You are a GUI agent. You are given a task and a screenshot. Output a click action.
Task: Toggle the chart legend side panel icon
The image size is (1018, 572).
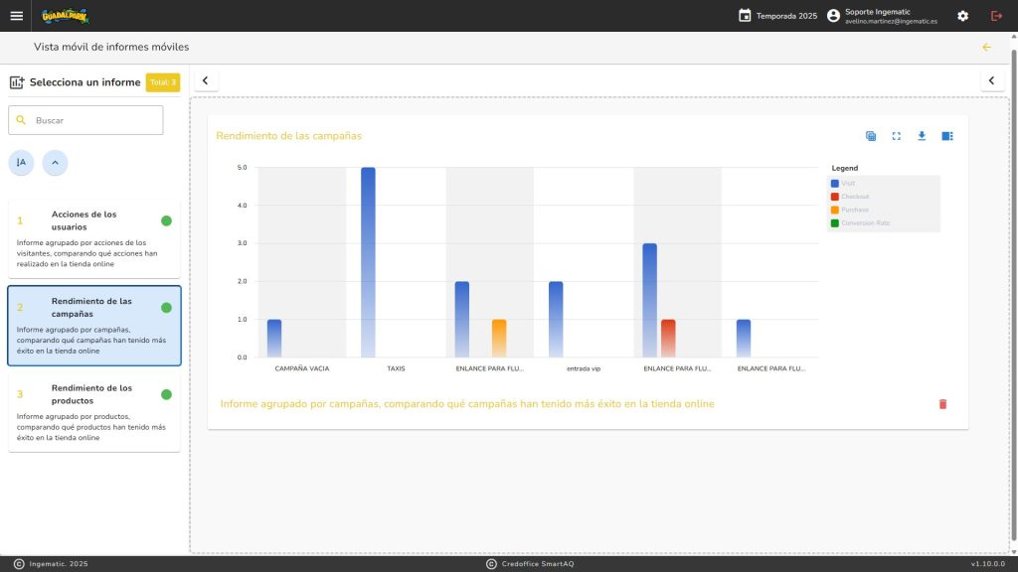(947, 136)
